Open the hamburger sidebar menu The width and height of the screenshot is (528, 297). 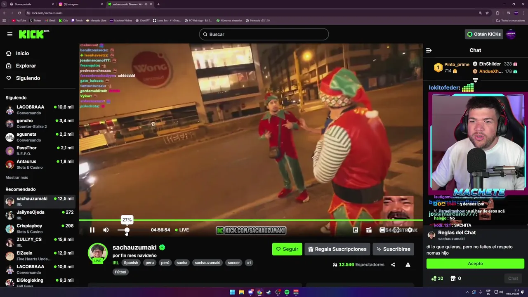[x=10, y=34]
